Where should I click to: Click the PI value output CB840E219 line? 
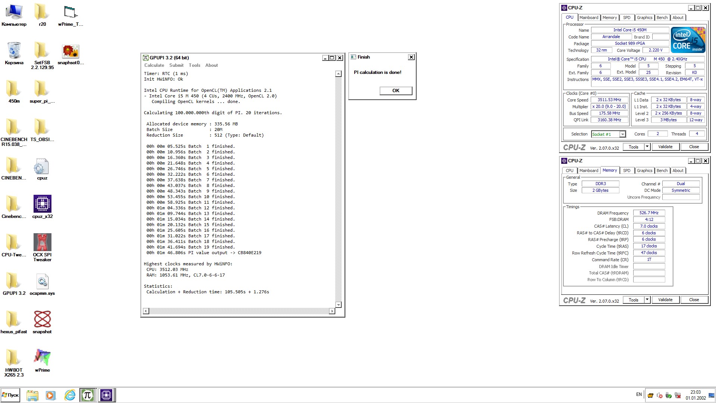tap(204, 253)
